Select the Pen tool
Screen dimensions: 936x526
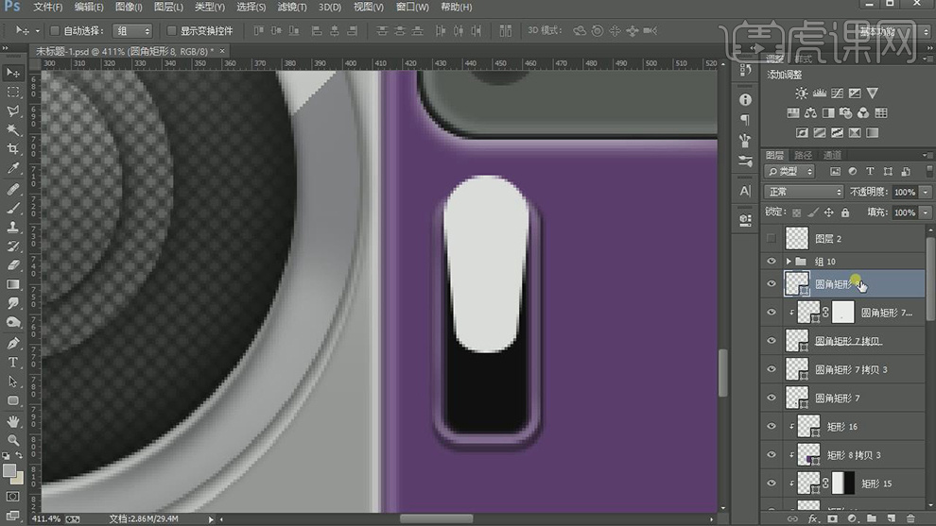coord(13,343)
